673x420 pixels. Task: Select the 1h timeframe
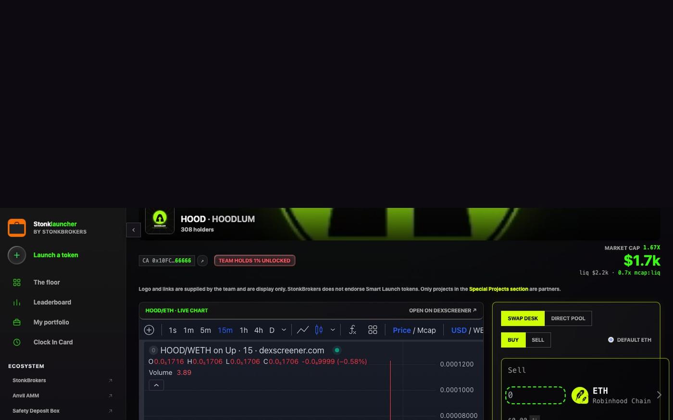[244, 330]
